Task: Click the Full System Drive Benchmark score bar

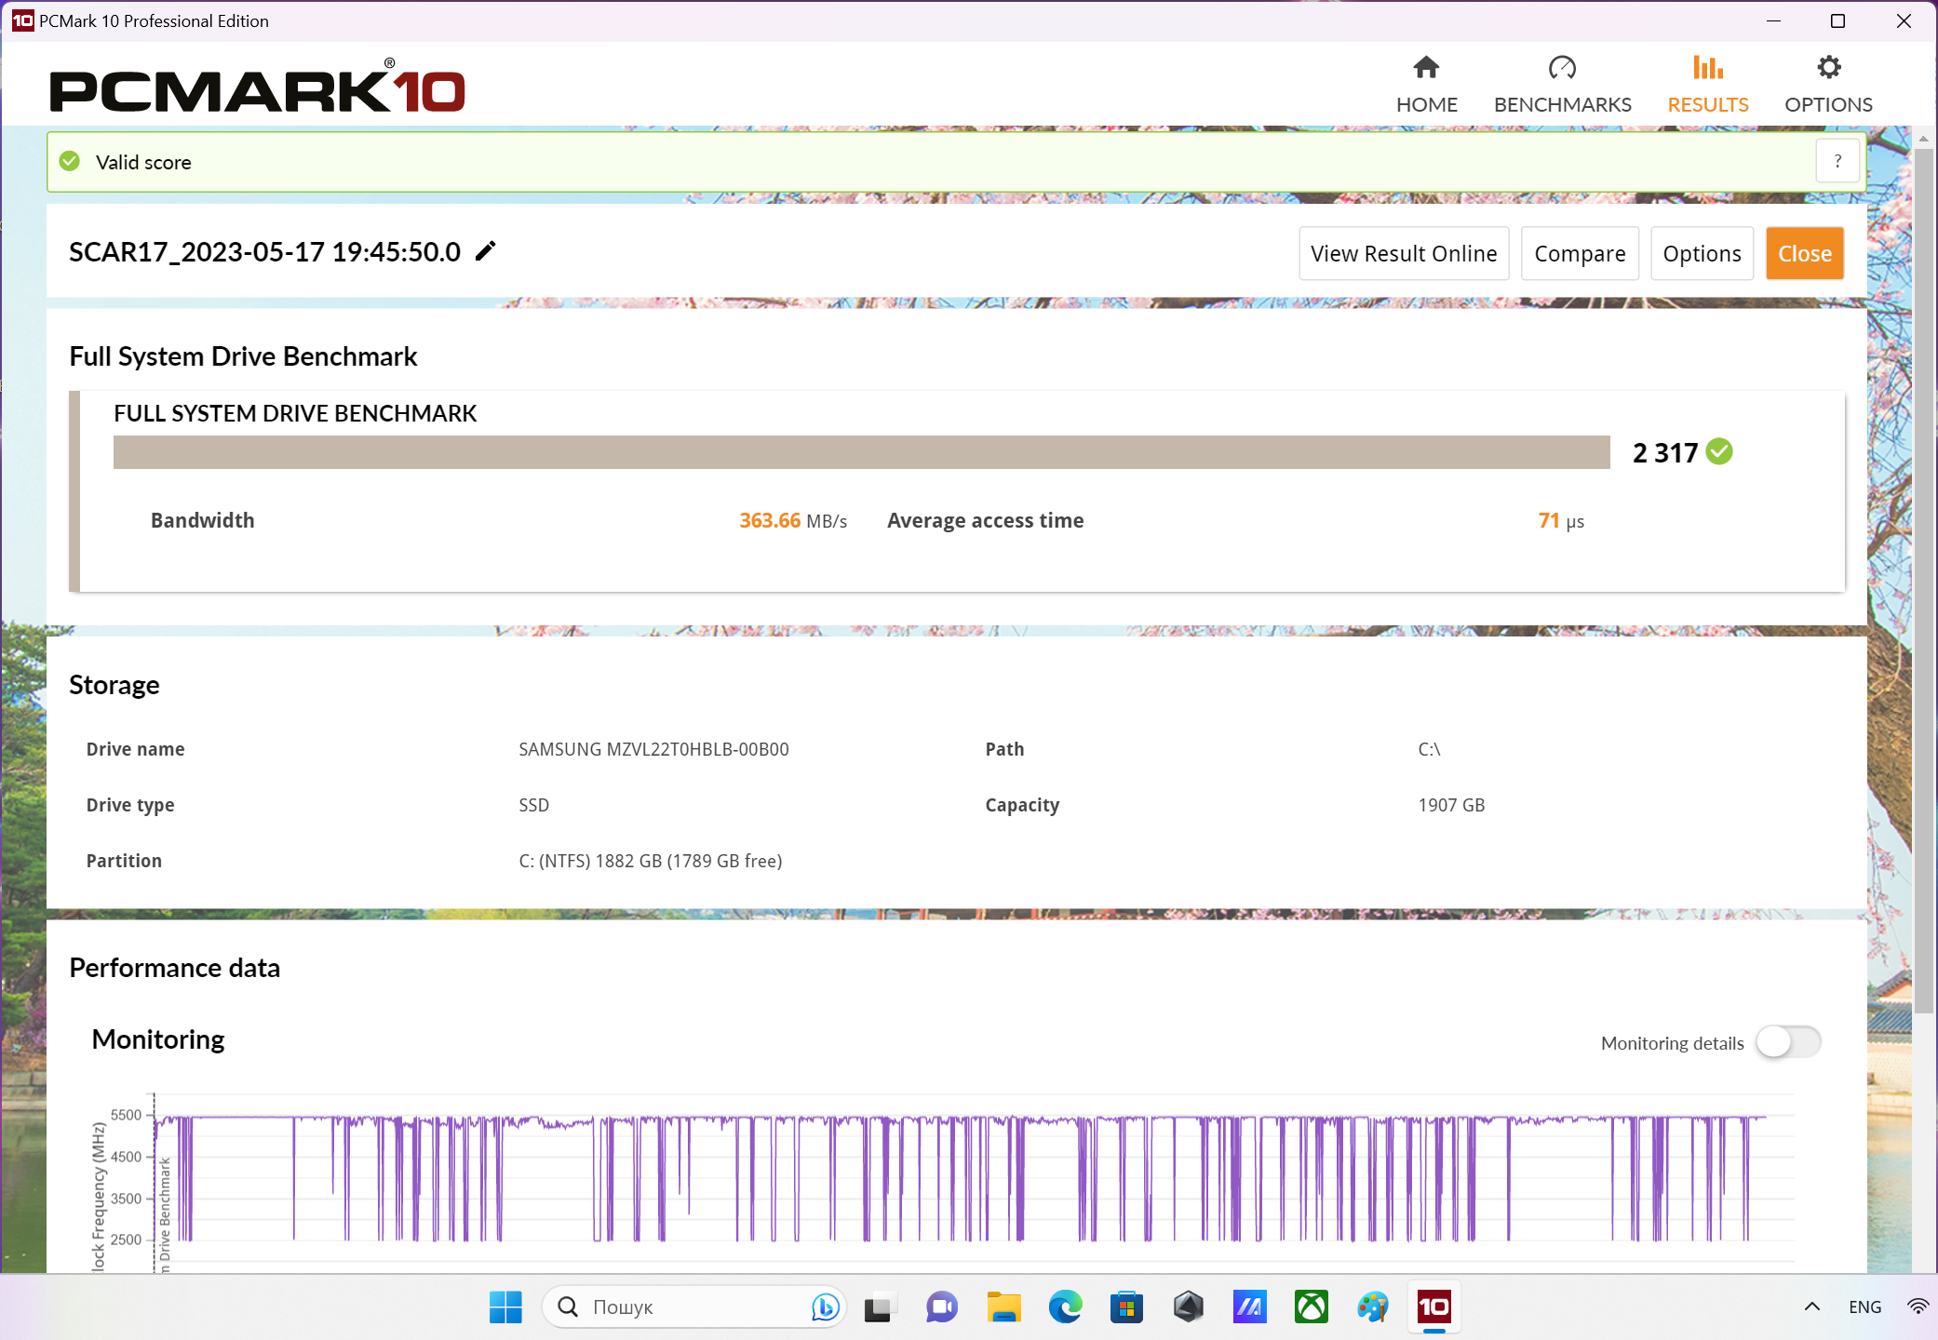Action: pyautogui.click(x=861, y=452)
